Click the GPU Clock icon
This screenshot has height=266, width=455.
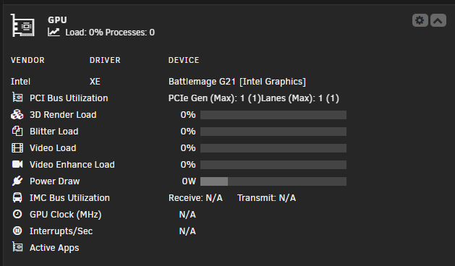[17, 214]
